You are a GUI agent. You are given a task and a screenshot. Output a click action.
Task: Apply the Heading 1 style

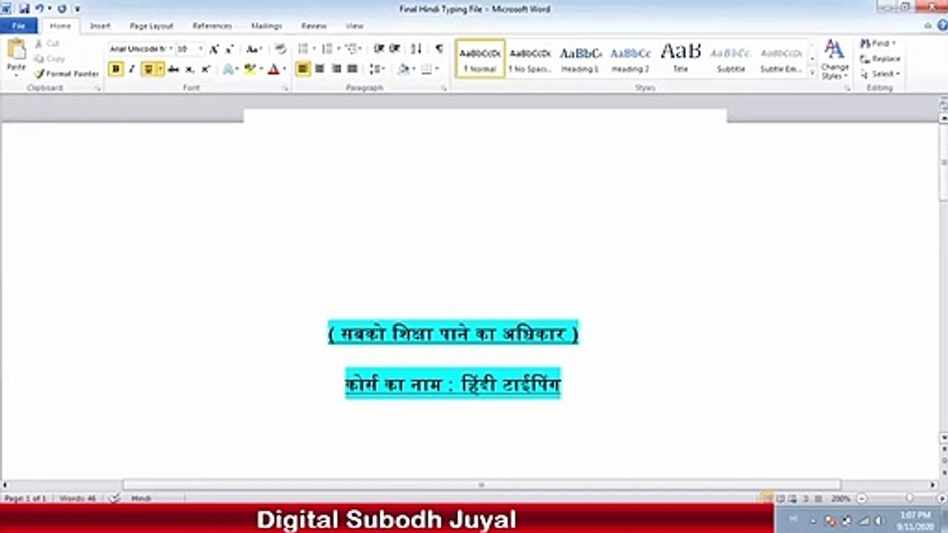[580, 58]
